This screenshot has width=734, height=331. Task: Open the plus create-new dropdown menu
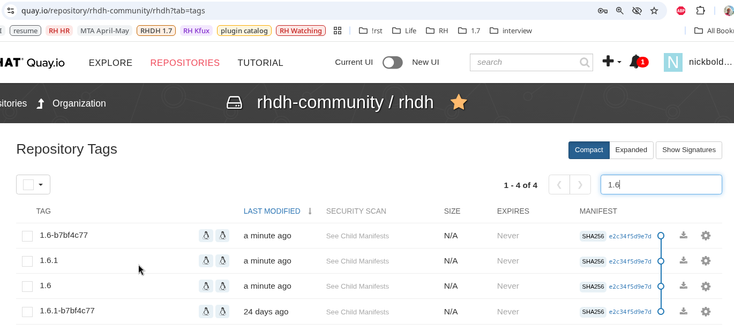[611, 62]
